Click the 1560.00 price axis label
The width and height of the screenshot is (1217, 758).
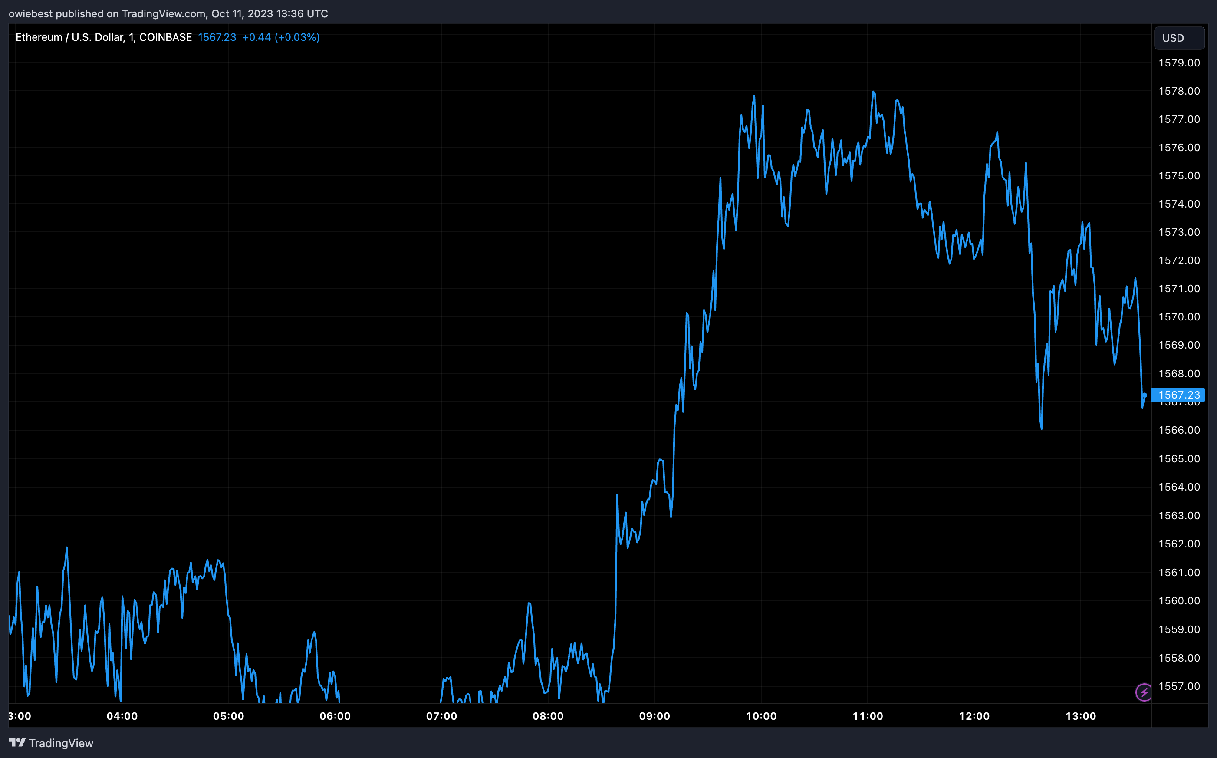(x=1179, y=600)
